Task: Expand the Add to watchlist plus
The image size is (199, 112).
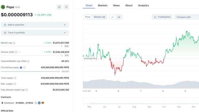Action: point(65,25)
